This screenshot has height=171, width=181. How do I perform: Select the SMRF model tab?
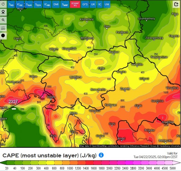point(65,5)
